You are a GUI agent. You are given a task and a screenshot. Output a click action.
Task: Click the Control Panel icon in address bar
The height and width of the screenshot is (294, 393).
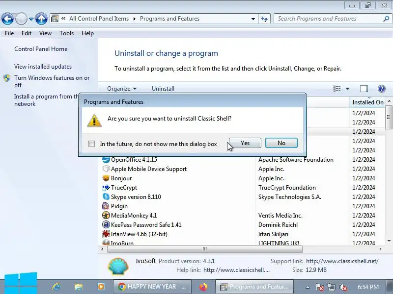tap(55, 19)
